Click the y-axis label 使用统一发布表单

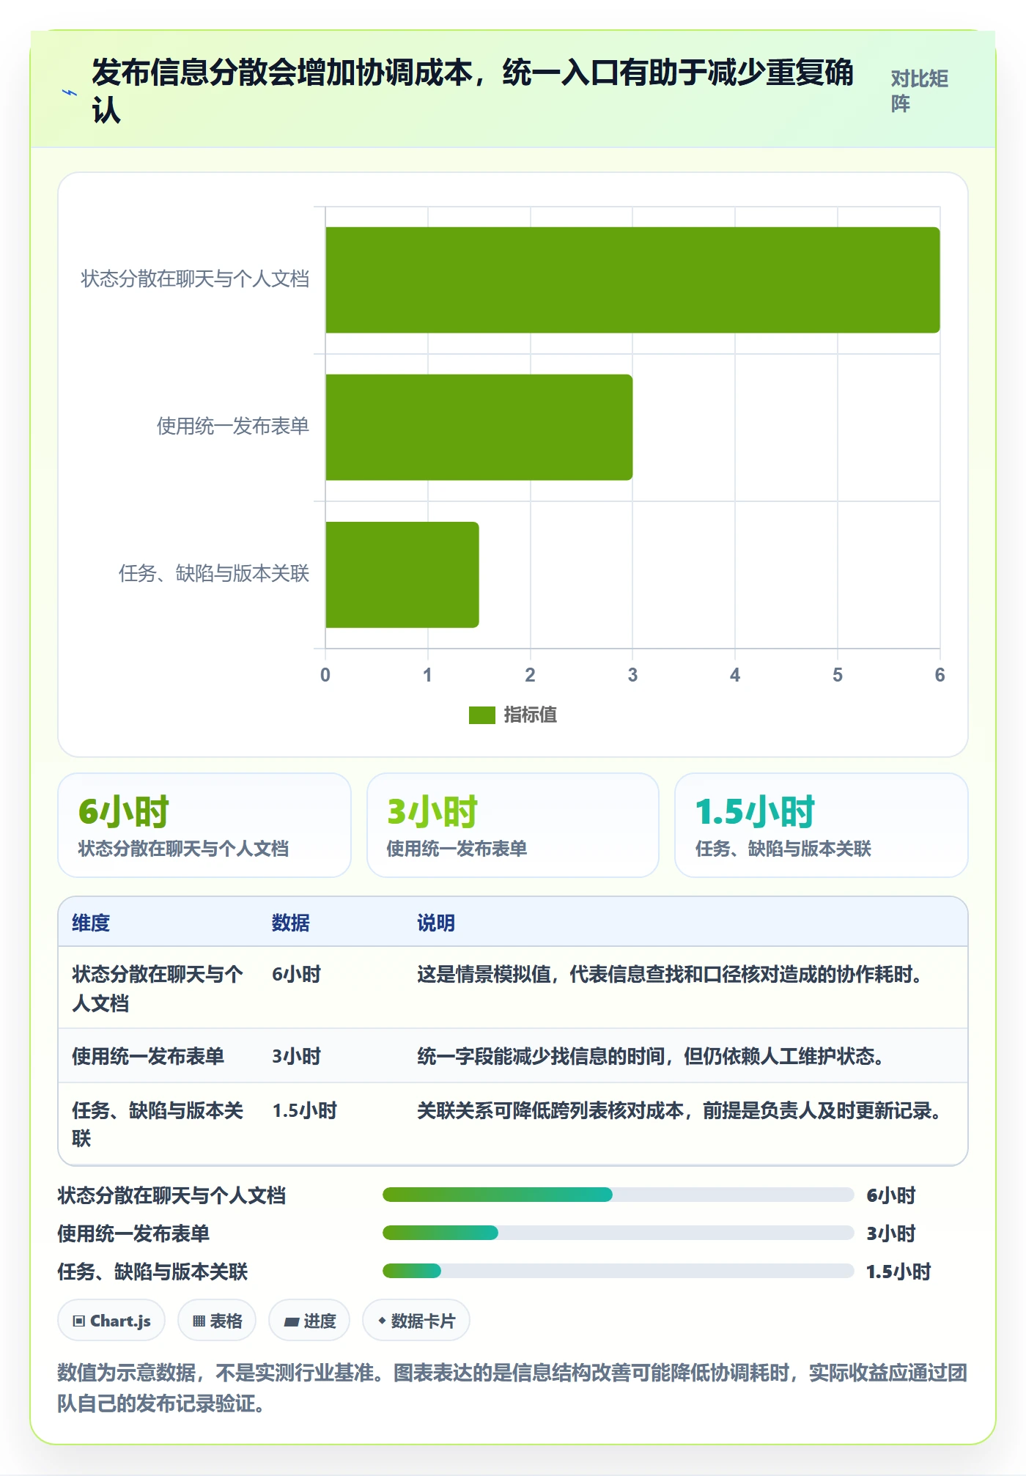tap(233, 426)
